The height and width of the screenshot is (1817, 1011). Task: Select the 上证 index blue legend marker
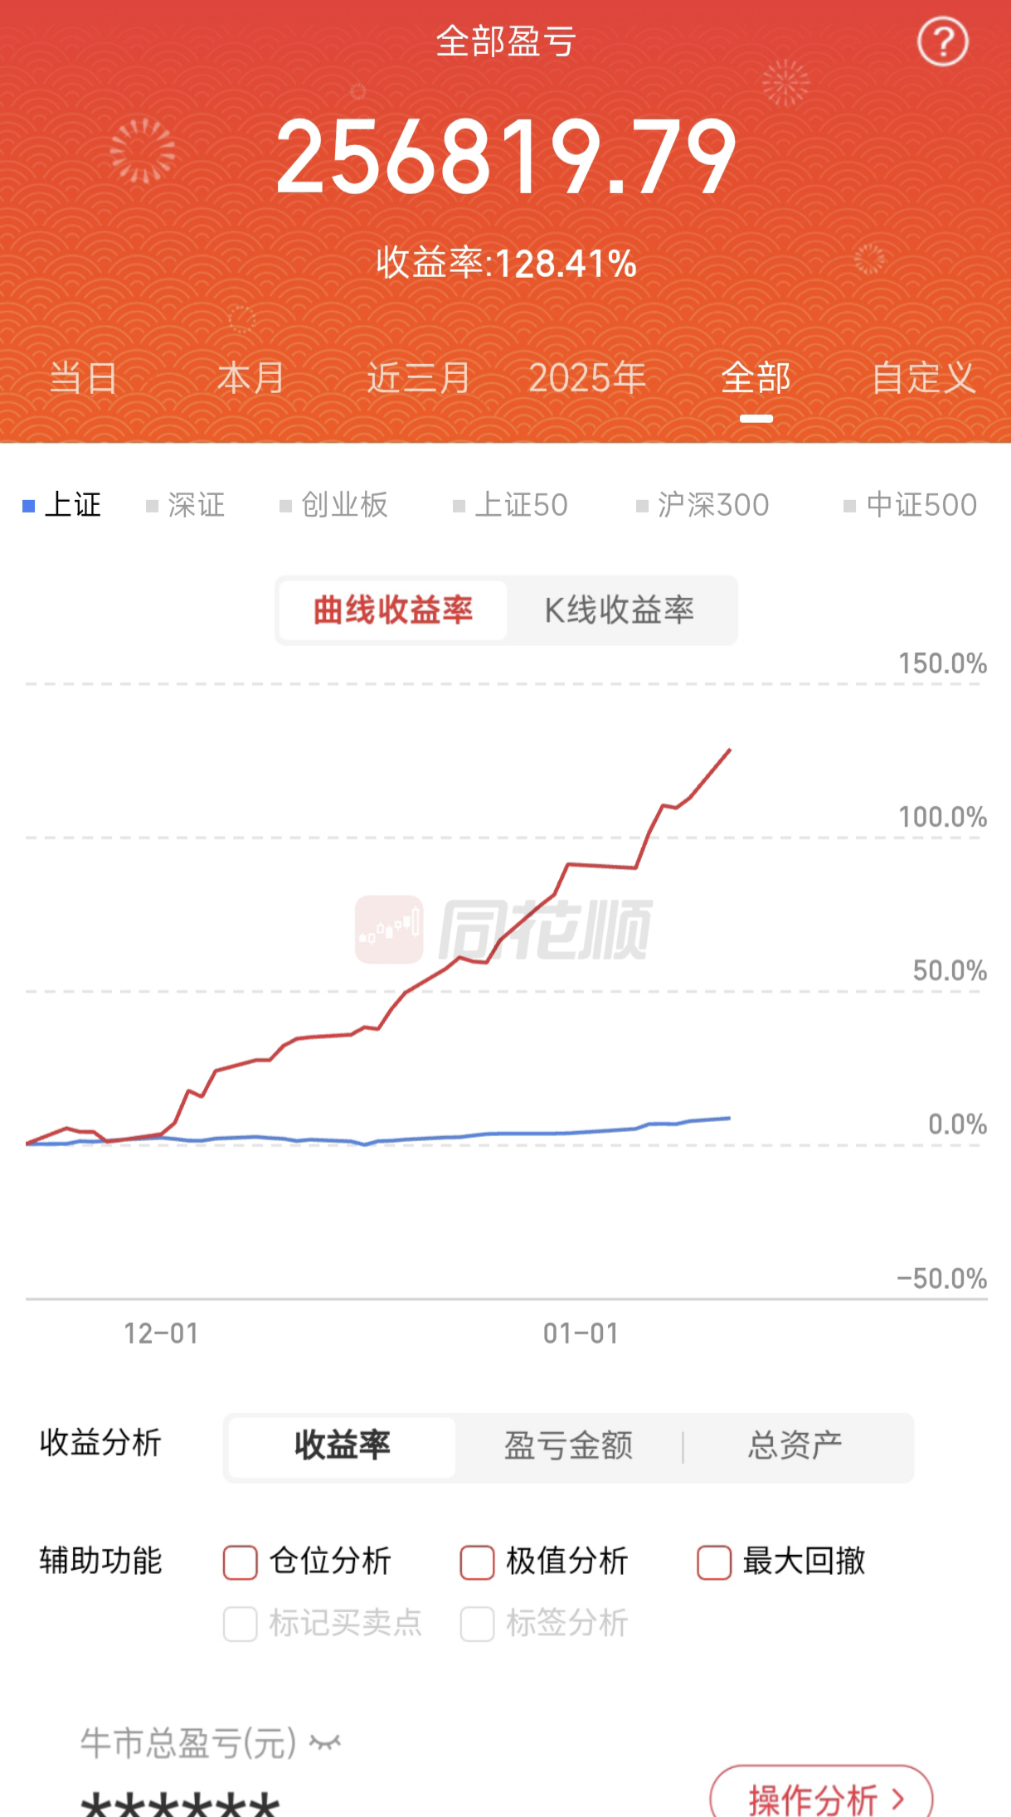point(29,505)
